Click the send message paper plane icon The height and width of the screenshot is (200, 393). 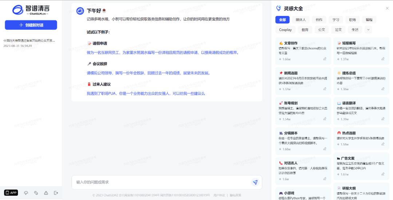(255, 182)
